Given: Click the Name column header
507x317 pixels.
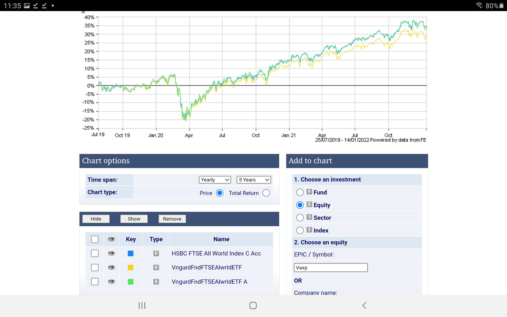Looking at the screenshot, I should pos(221,239).
